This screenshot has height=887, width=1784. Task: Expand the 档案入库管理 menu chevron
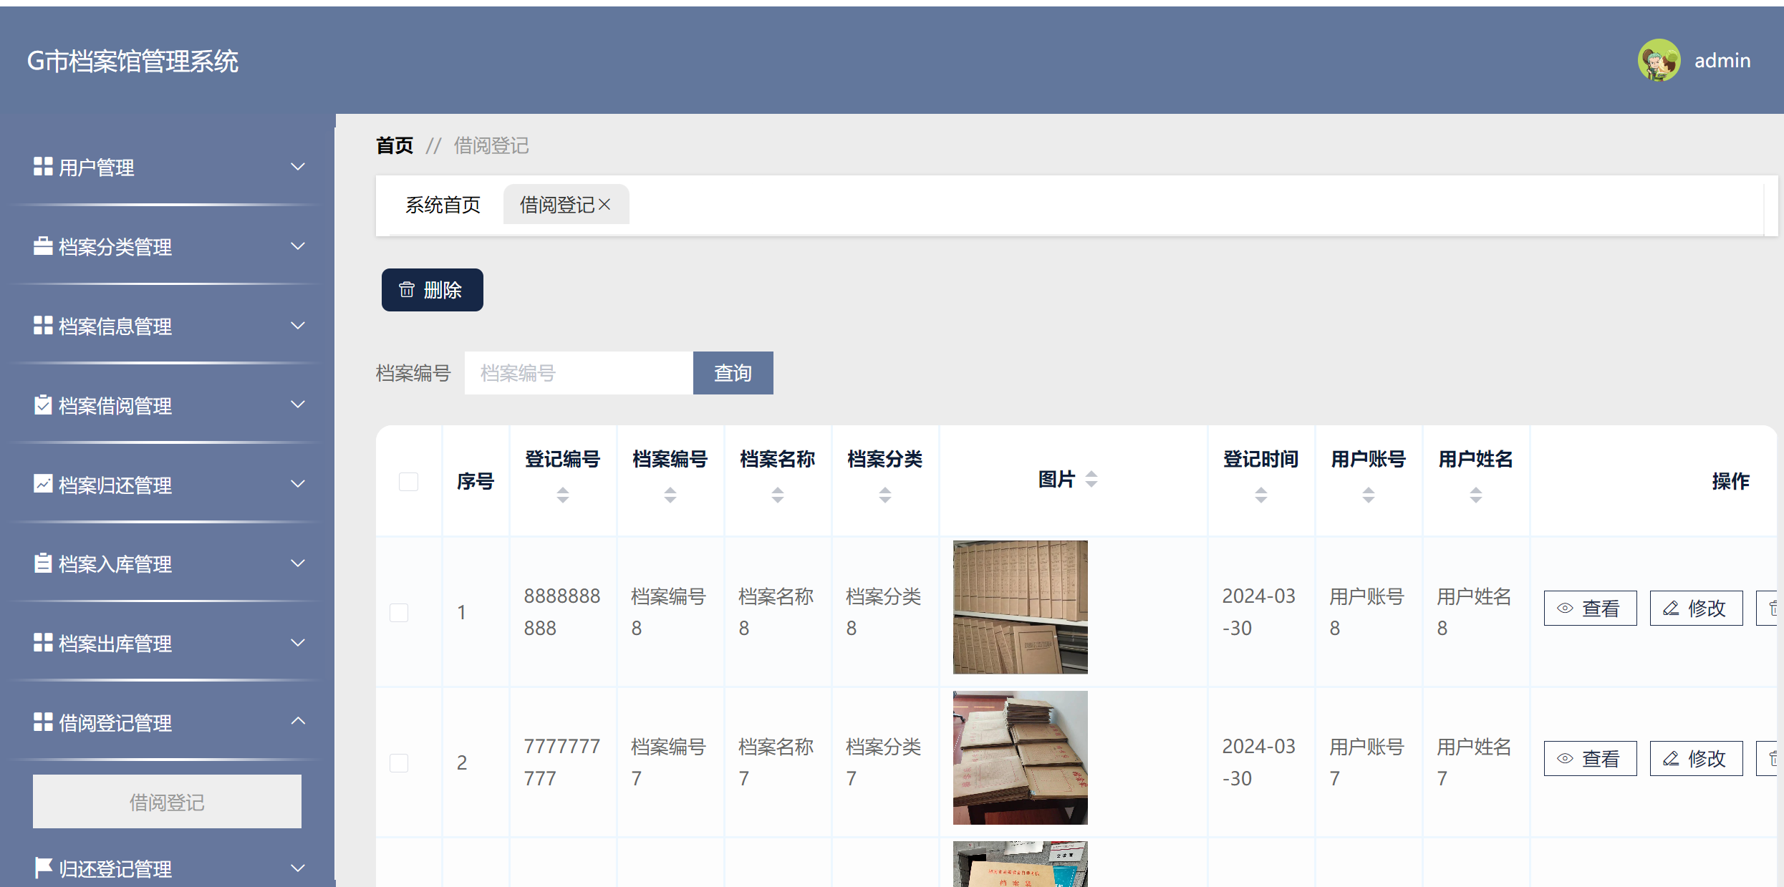(298, 563)
